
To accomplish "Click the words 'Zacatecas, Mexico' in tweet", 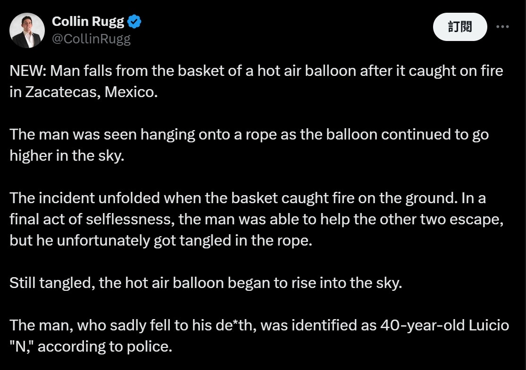I will 91,92.
